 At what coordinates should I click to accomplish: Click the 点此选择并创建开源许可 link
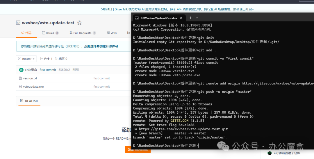pyautogui.click(x=101, y=46)
